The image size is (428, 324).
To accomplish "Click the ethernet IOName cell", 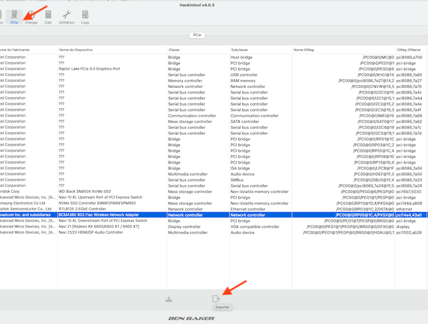I will point(404,209).
